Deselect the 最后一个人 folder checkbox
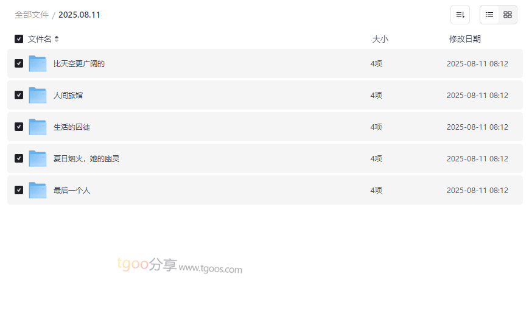The image size is (532, 313). click(x=19, y=190)
